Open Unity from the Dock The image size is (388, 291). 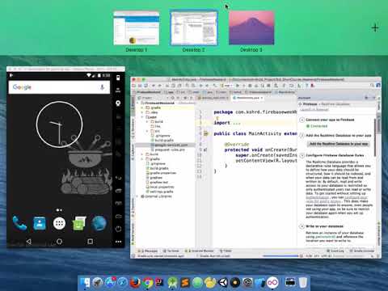[x=222, y=282]
